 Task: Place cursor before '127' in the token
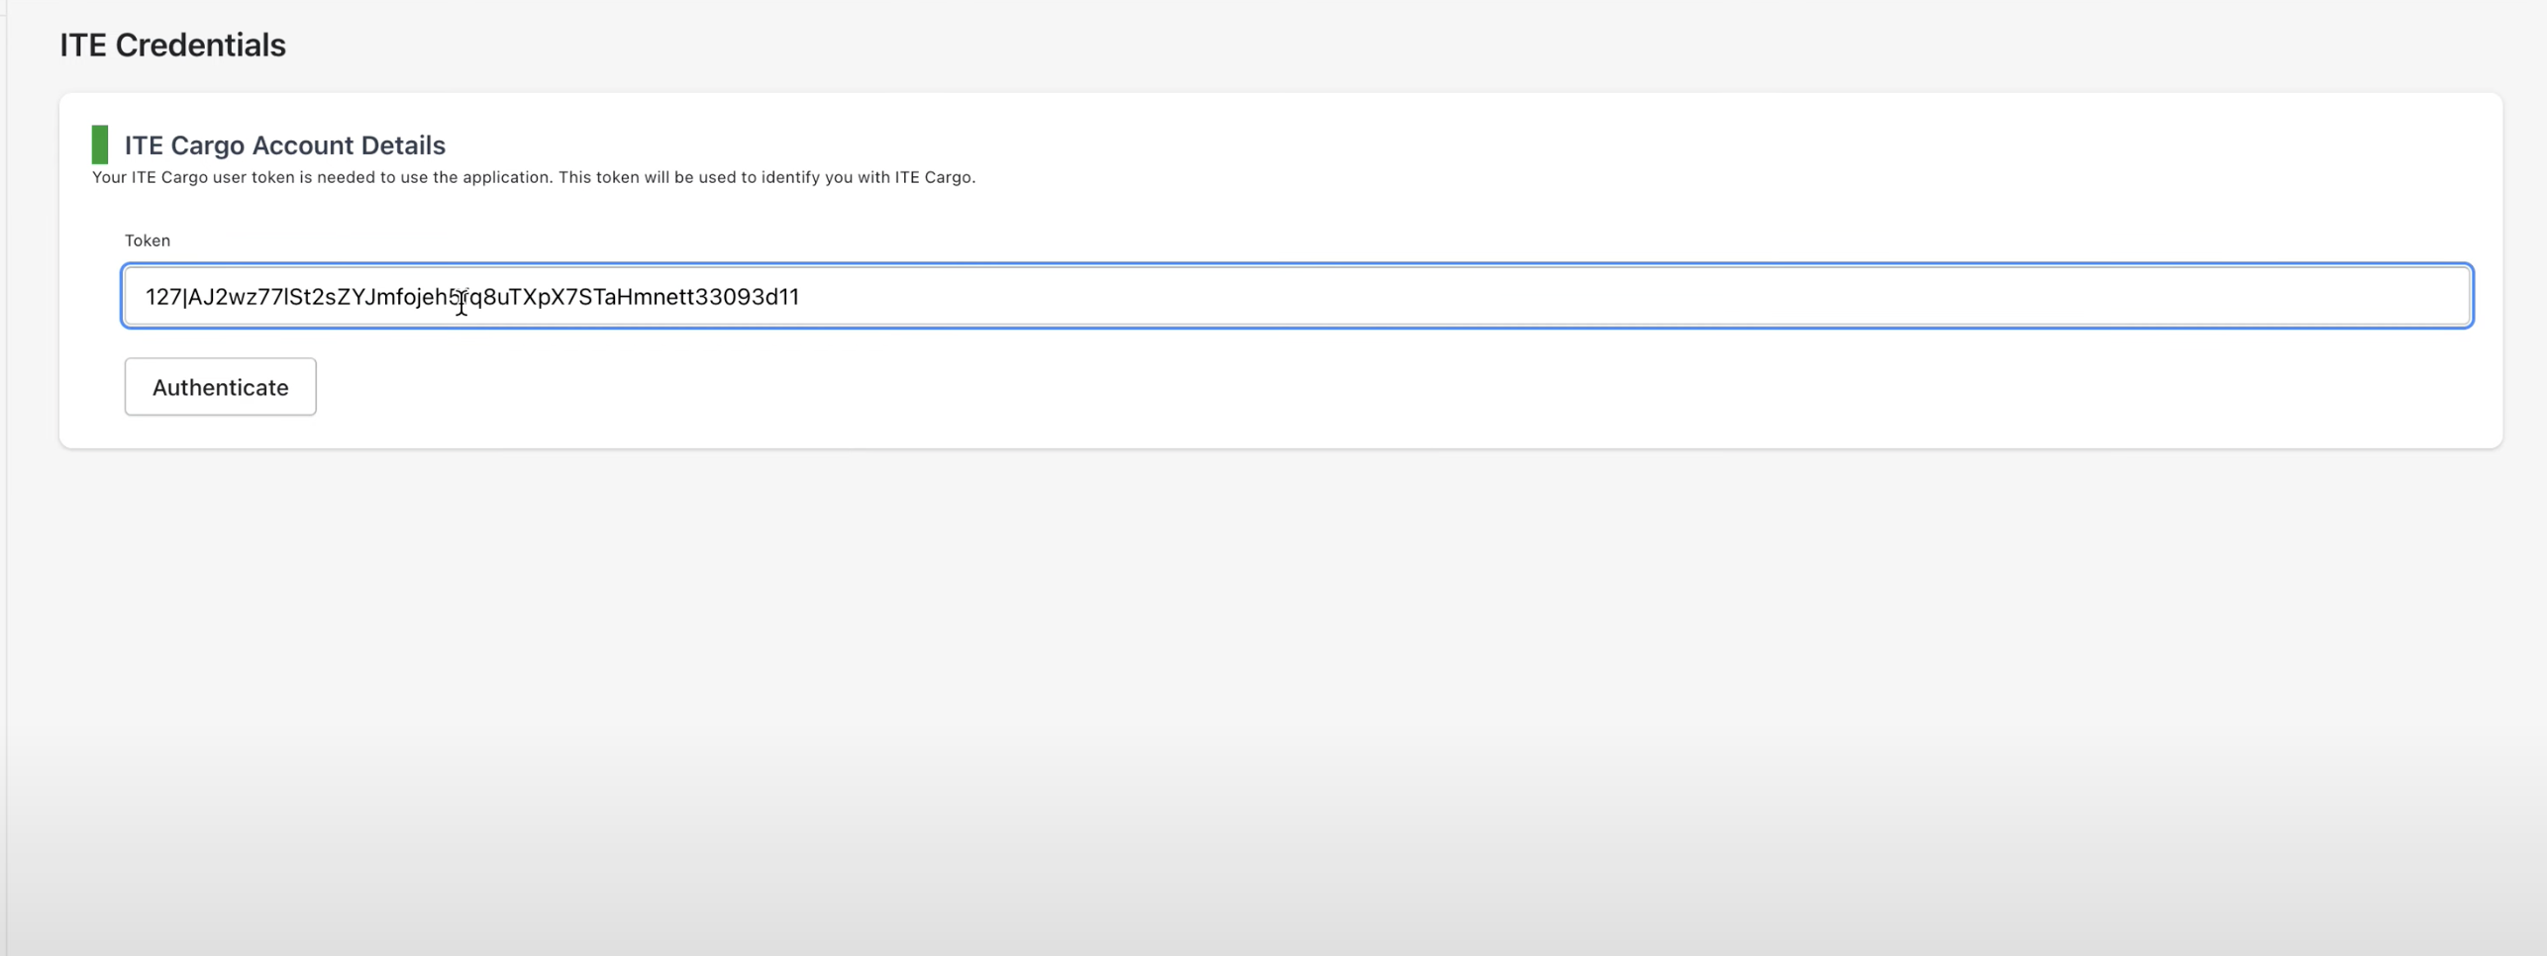[x=146, y=297]
